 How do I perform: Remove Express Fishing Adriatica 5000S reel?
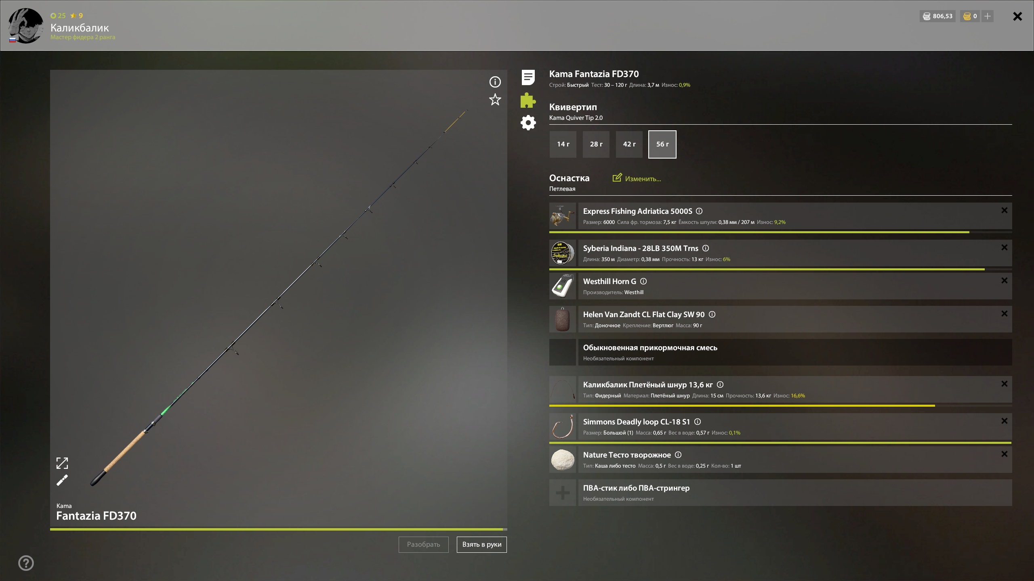pos(1004,210)
